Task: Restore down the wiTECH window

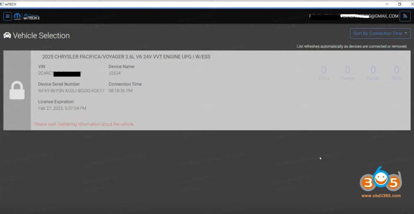Action: (x=400, y=4)
